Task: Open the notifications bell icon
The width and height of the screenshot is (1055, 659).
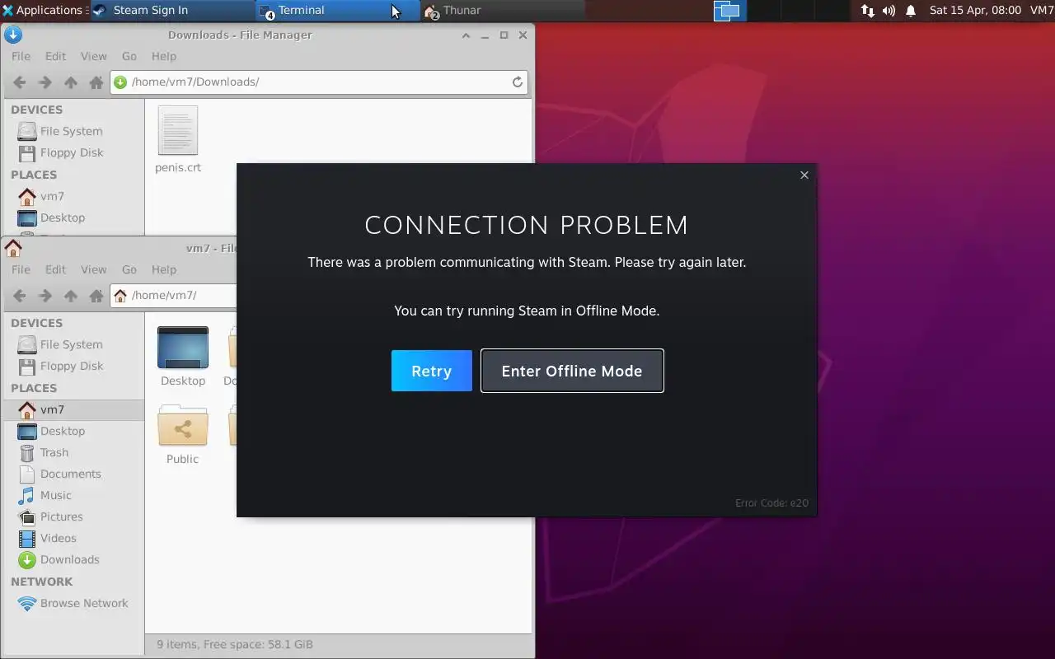Action: [x=911, y=10]
